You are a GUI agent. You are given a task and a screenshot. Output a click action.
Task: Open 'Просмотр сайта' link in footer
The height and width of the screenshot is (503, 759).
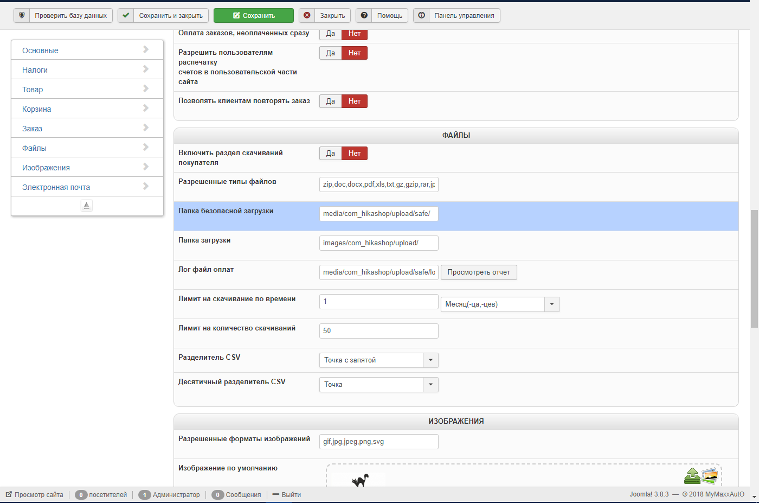pos(34,494)
